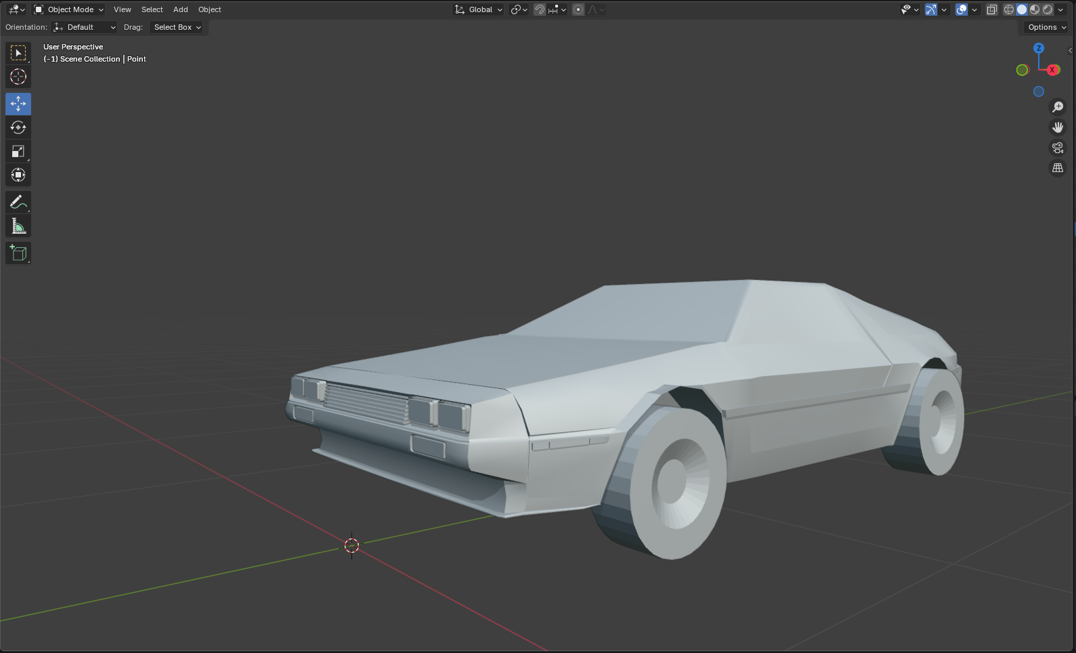Click the negative Z blue gizmo circle
The height and width of the screenshot is (653, 1076).
coord(1039,91)
